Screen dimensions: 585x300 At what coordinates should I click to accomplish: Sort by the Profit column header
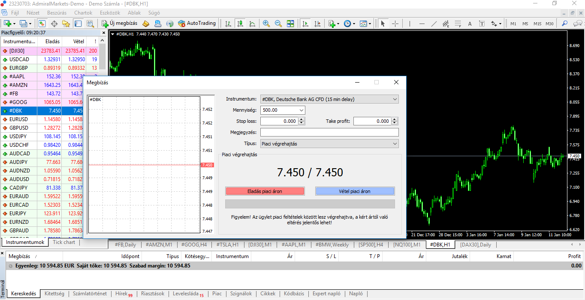pos(574,256)
